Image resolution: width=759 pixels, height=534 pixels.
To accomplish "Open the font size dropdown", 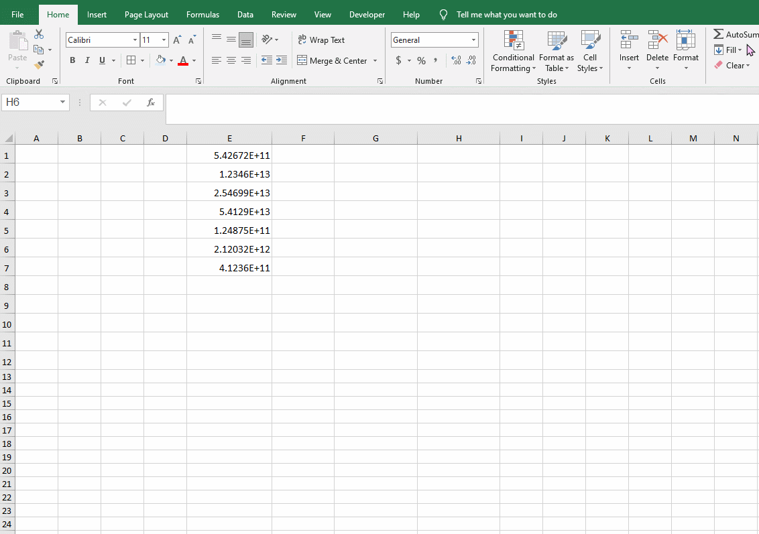I will coord(164,40).
